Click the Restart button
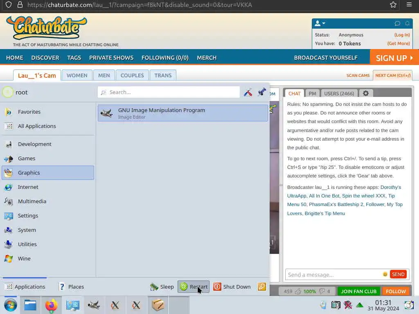419x314 pixels. coord(194,287)
